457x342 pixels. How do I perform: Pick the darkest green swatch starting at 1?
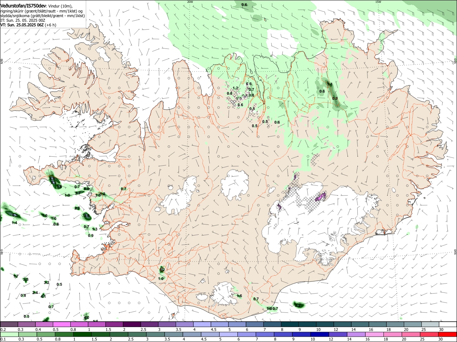(x=82, y=334)
